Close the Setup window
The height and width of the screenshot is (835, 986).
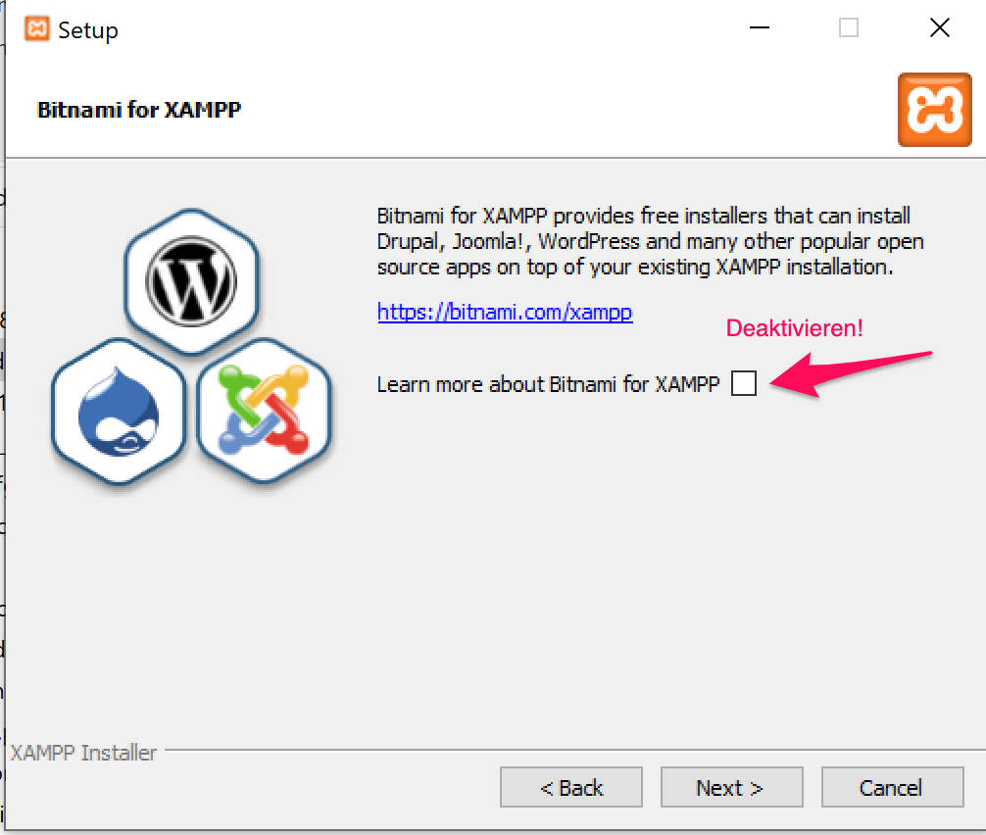pyautogui.click(x=940, y=27)
